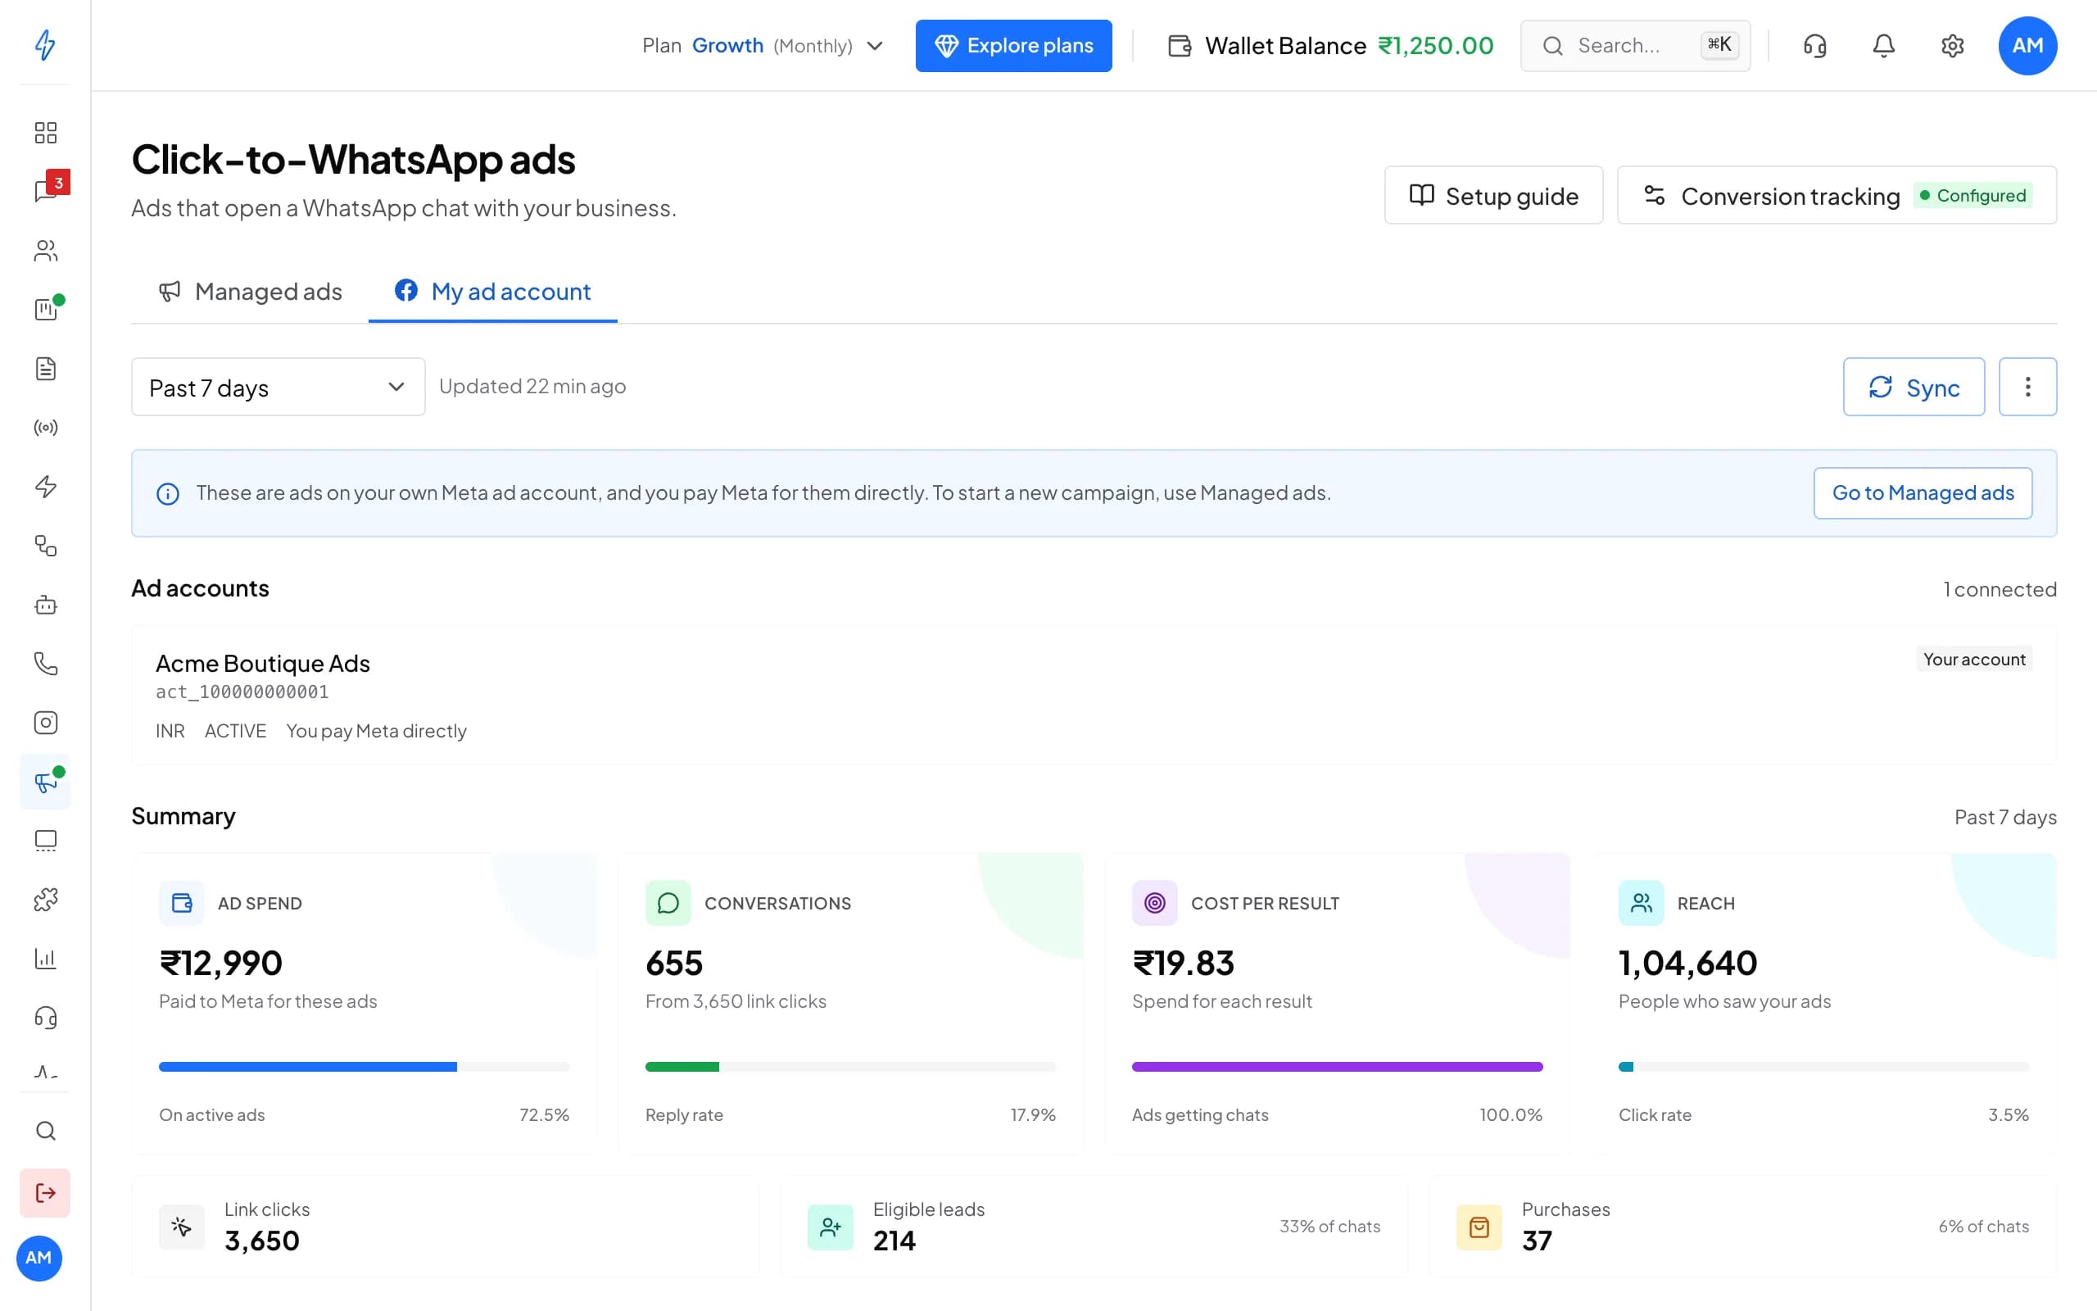Screen dimensions: 2097x1311
Task: Open the megaphone ads icon in sidebar
Action: tap(45, 782)
